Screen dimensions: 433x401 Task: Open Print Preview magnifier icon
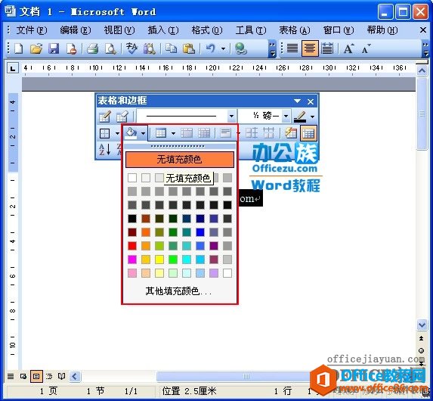pyautogui.click(x=110, y=48)
